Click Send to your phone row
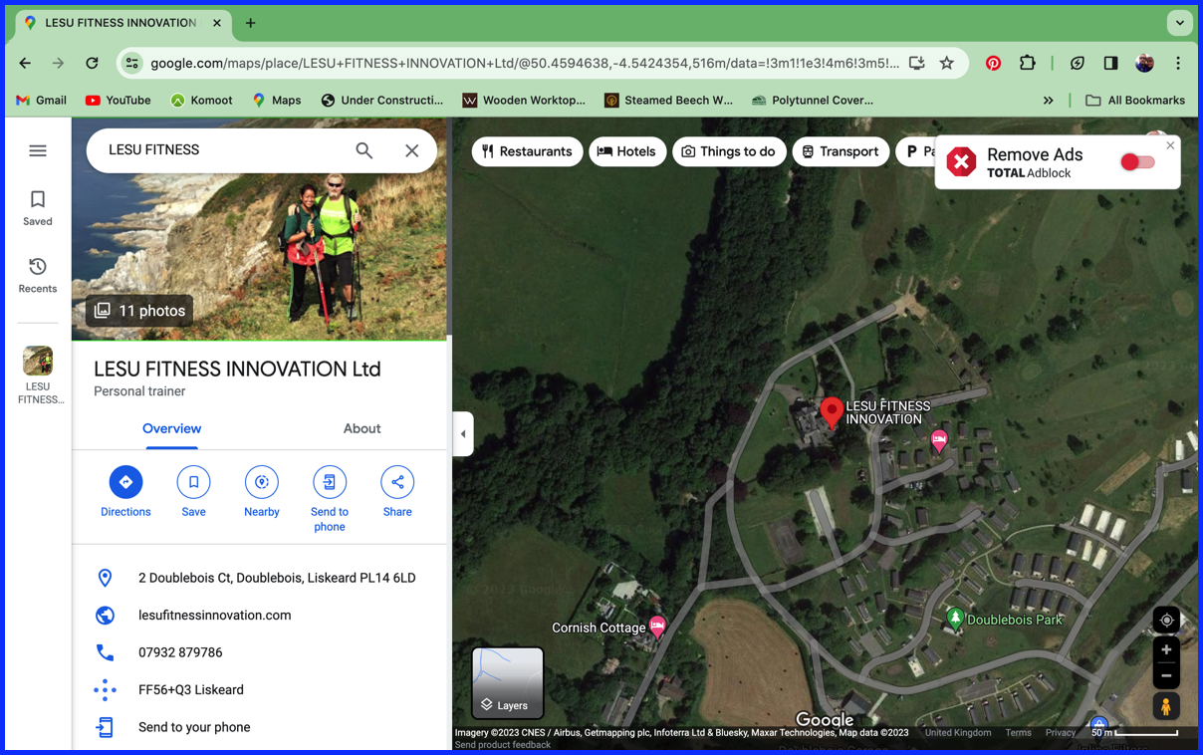1203x755 pixels. point(260,727)
